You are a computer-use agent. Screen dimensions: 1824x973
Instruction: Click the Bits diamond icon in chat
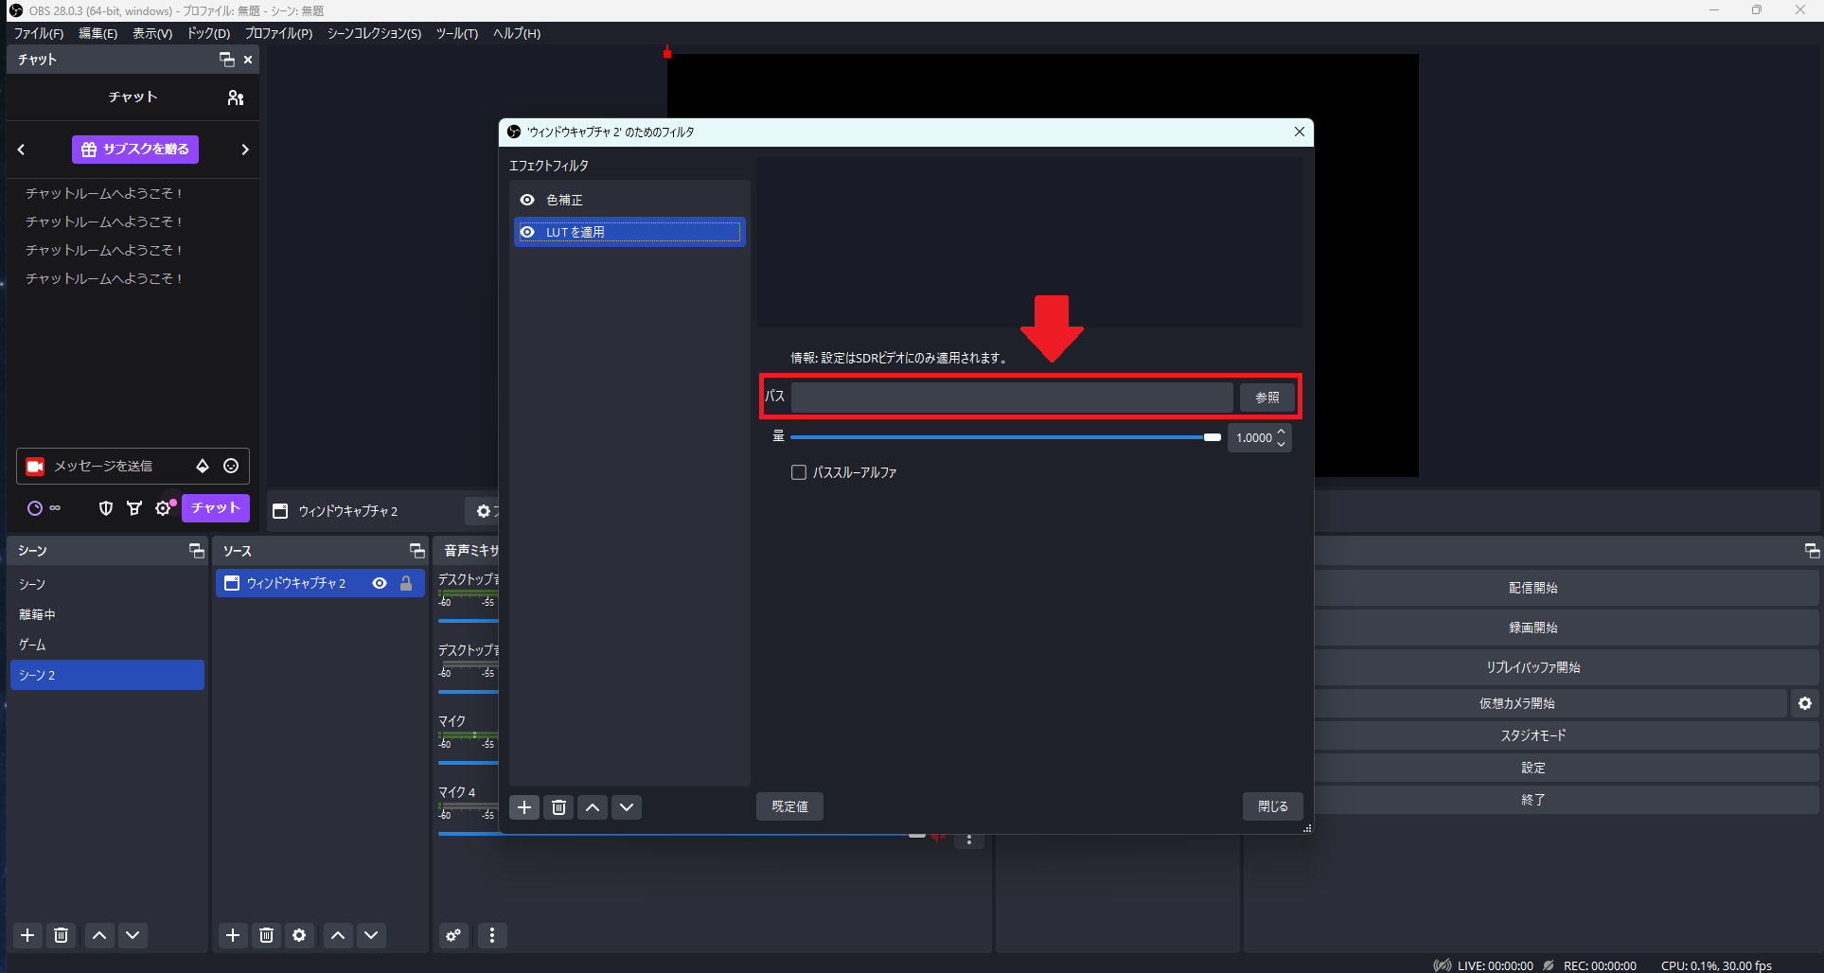pyautogui.click(x=203, y=466)
